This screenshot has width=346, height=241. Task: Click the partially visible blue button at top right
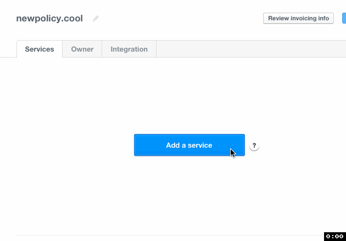click(344, 18)
